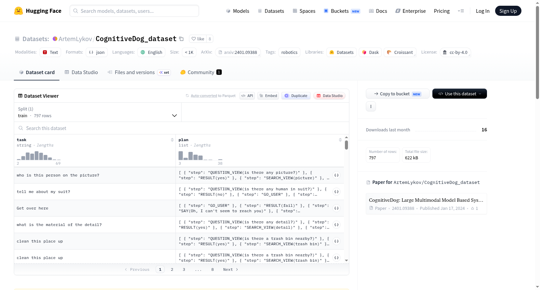Expand JSON for 'Get over here' row

pos(336,208)
